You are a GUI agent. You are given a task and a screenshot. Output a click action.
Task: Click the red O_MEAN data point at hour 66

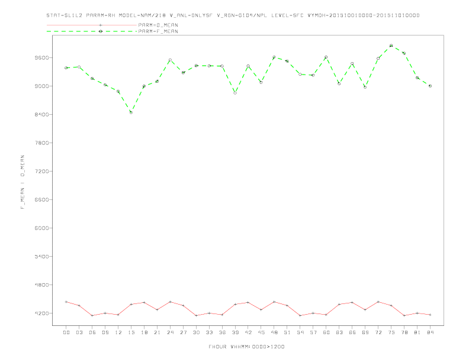pos(352,303)
